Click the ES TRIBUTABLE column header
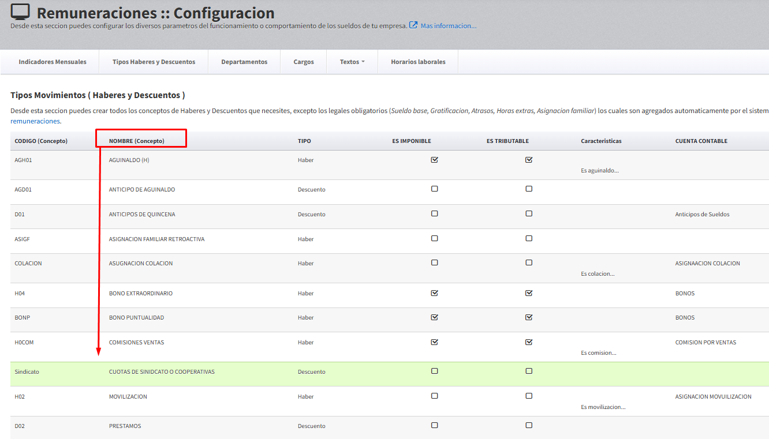 pos(507,141)
